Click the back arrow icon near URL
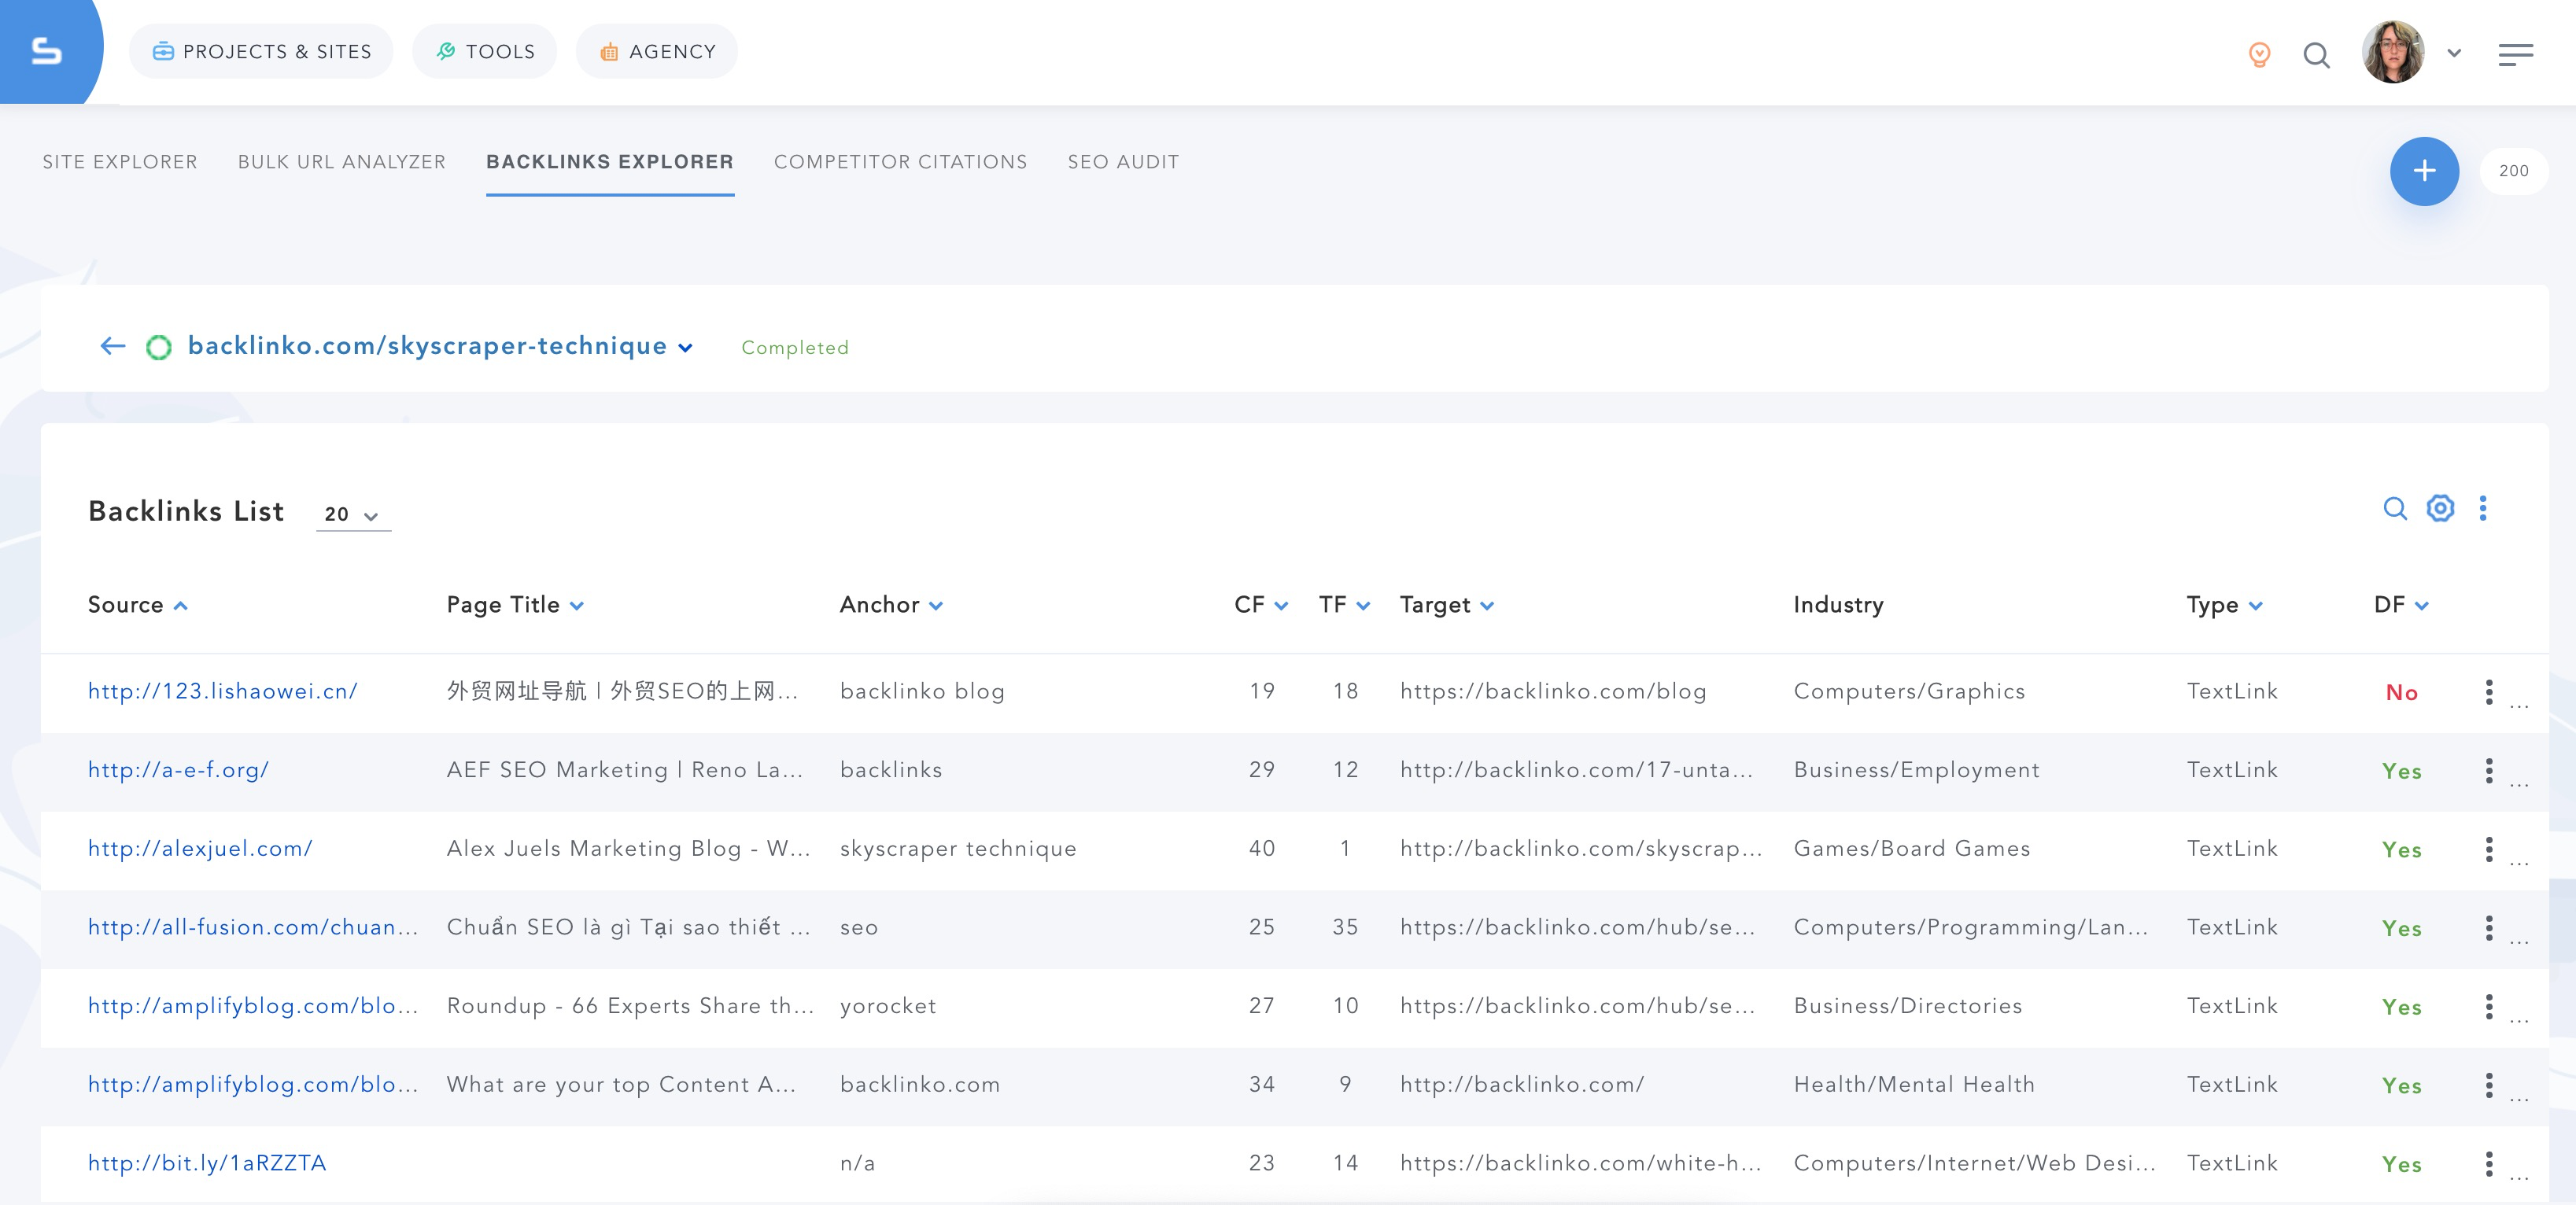The width and height of the screenshot is (2576, 1205). point(113,345)
